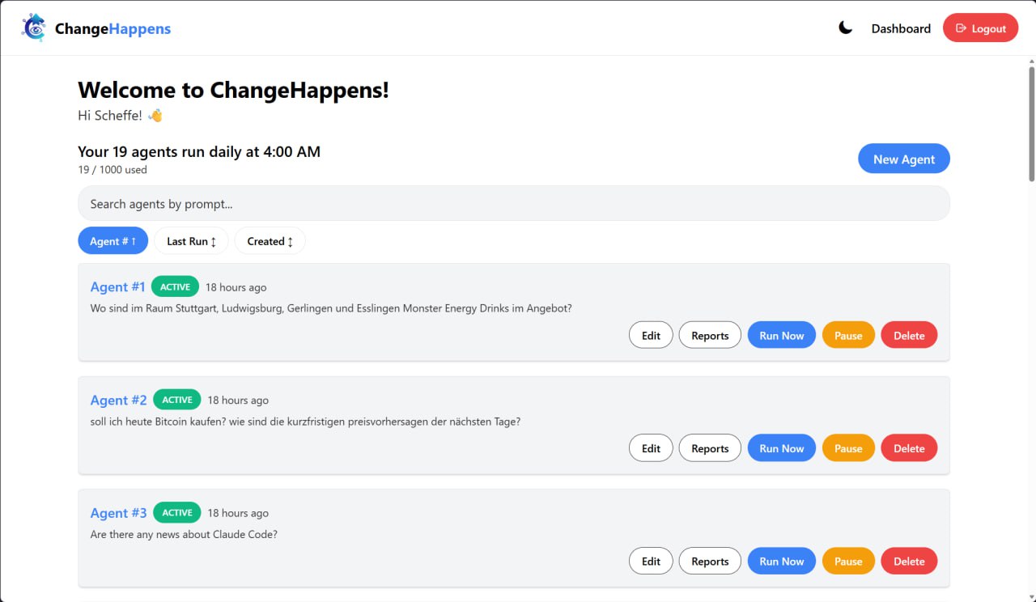Click the ChangeHappens dolphin logo icon

pos(32,28)
